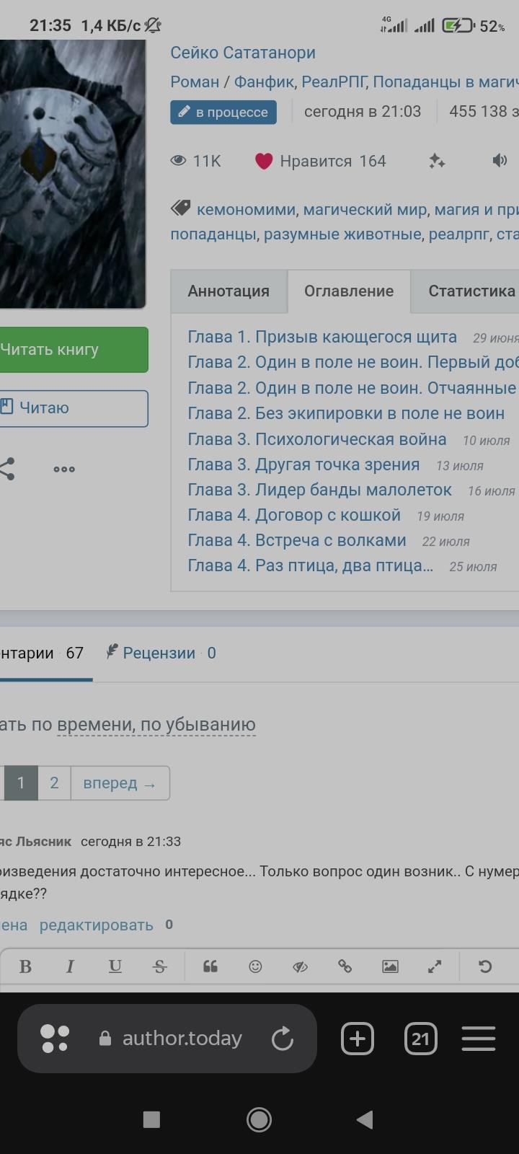The height and width of the screenshot is (1154, 519).
Task: Insert a quote block in comment
Action: [x=210, y=966]
